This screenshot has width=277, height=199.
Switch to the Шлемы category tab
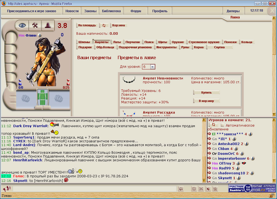tap(84, 42)
